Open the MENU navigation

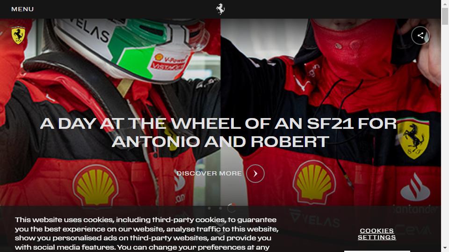22,9
